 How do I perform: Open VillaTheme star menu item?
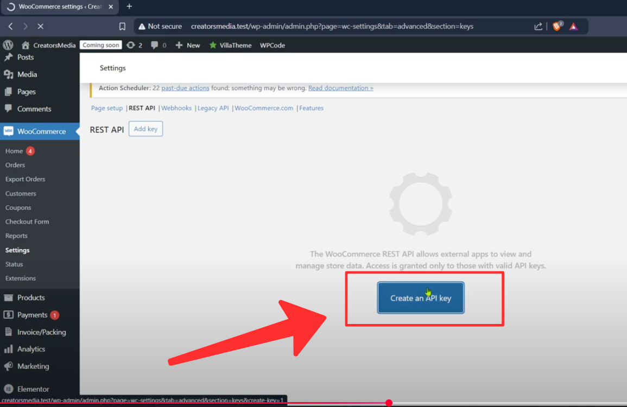(x=230, y=45)
